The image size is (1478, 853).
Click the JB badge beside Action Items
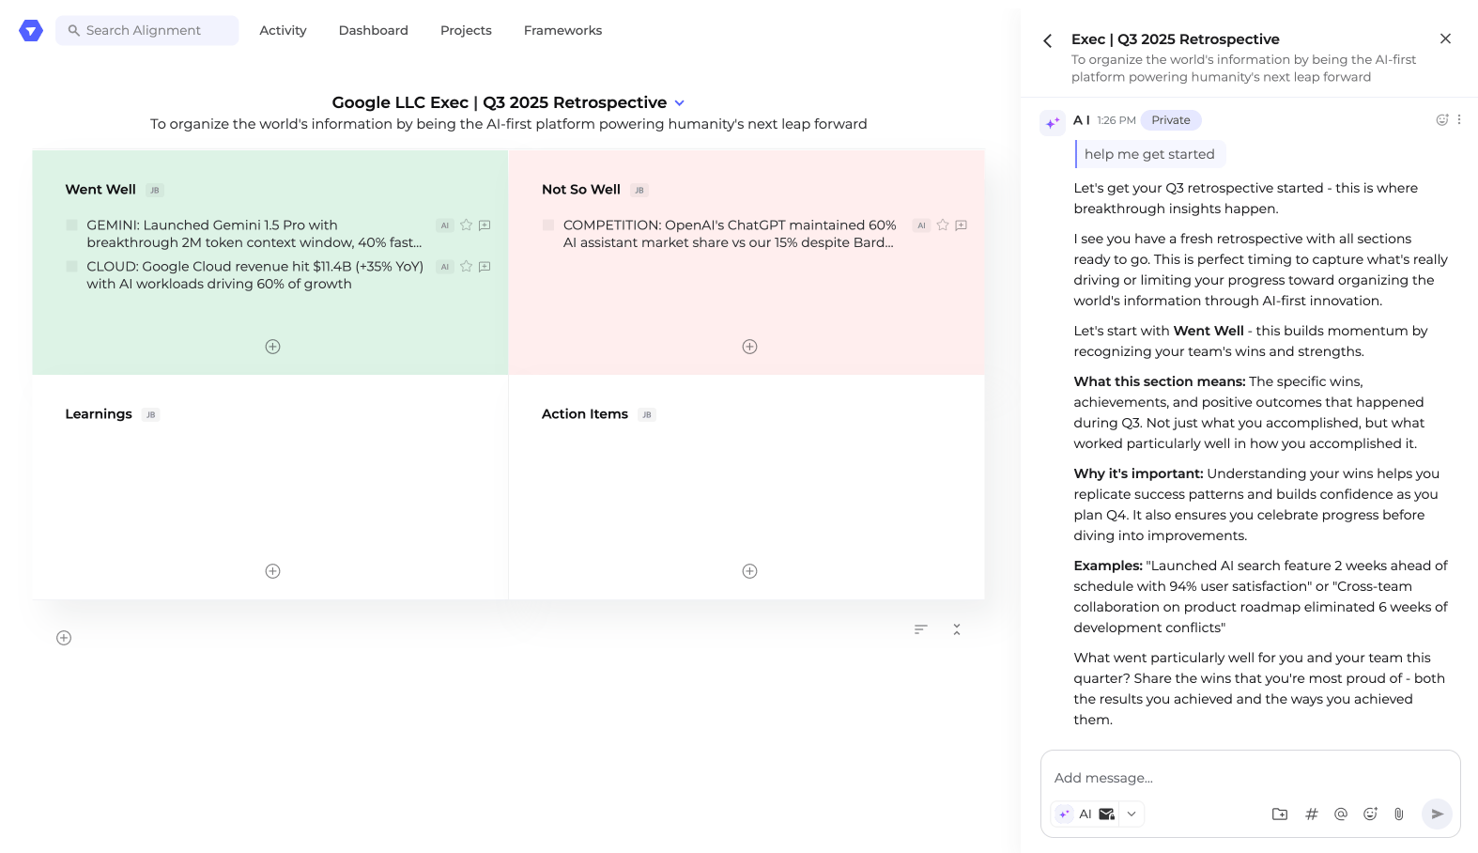pyautogui.click(x=646, y=415)
